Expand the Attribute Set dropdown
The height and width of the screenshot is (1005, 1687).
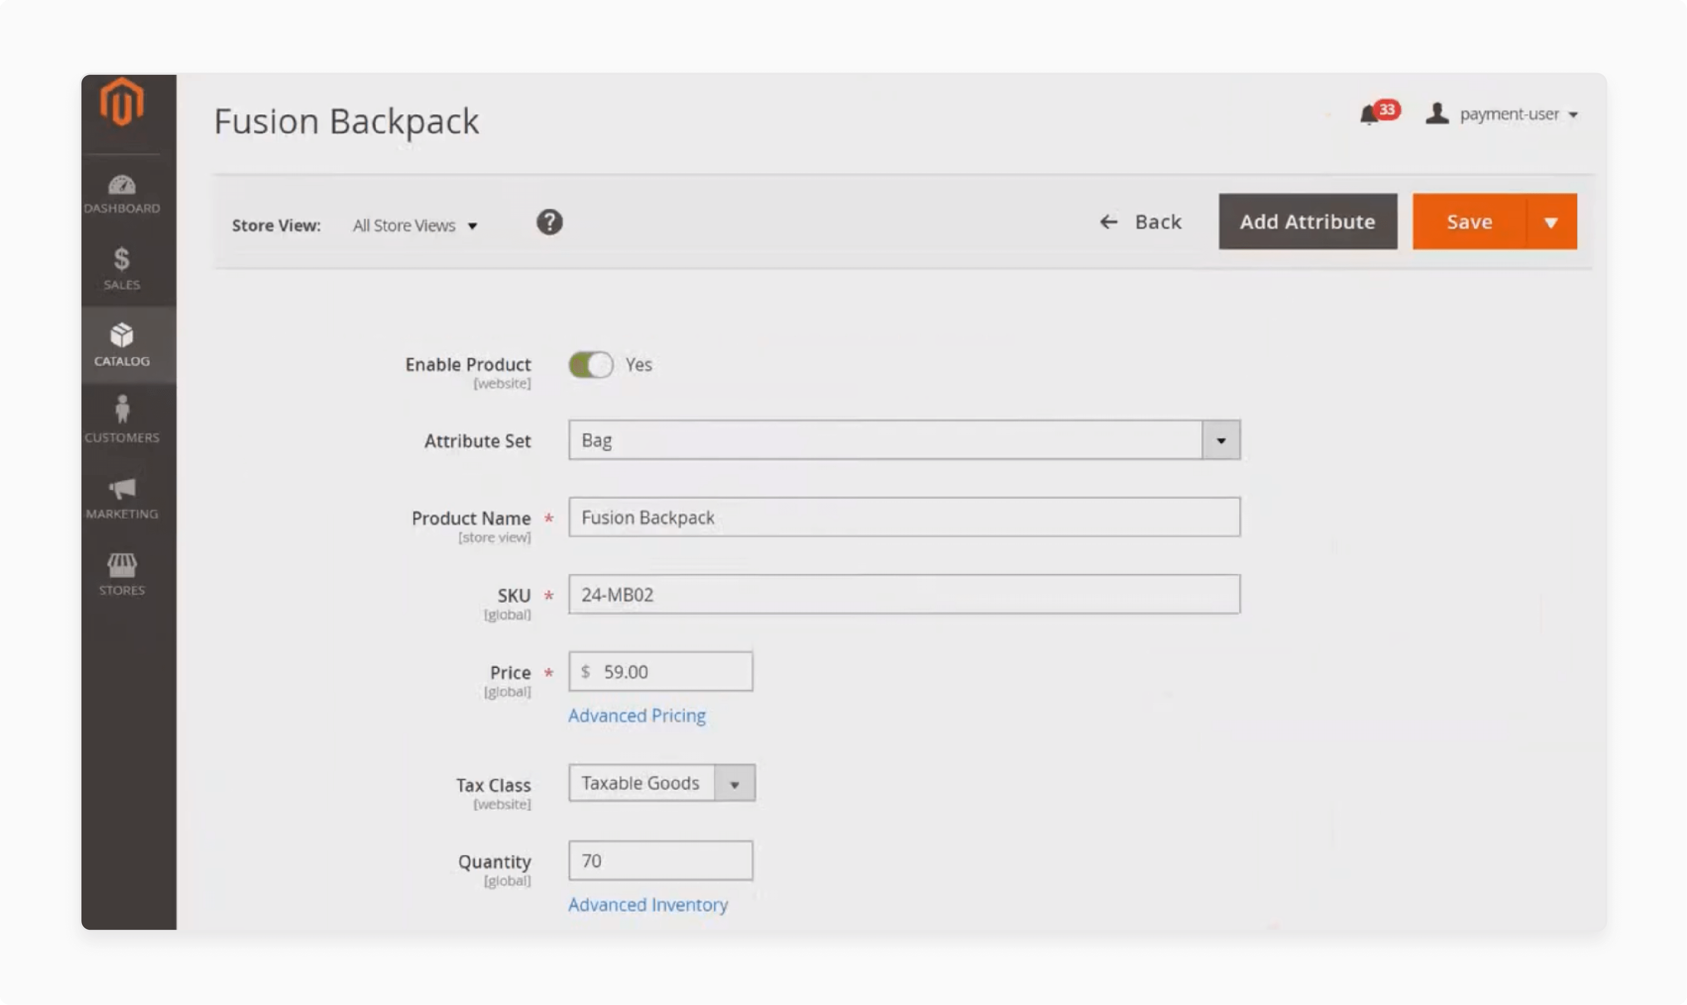pyautogui.click(x=1221, y=440)
